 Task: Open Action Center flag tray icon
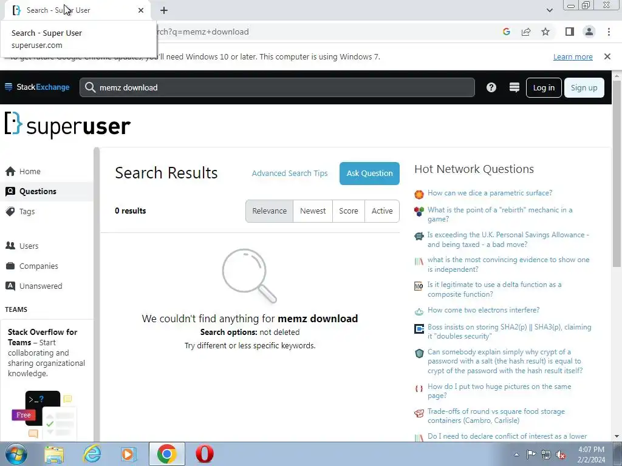coord(531,454)
